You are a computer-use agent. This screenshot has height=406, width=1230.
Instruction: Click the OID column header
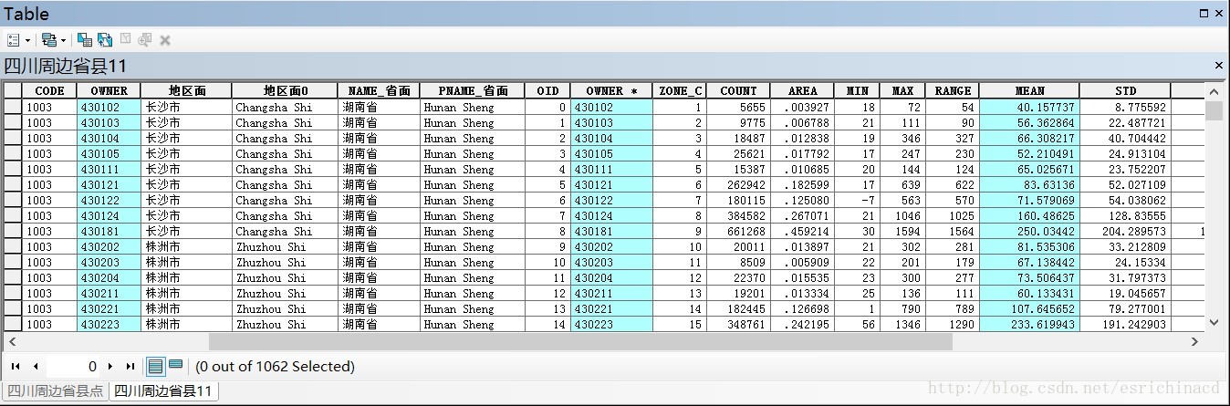pyautogui.click(x=547, y=91)
